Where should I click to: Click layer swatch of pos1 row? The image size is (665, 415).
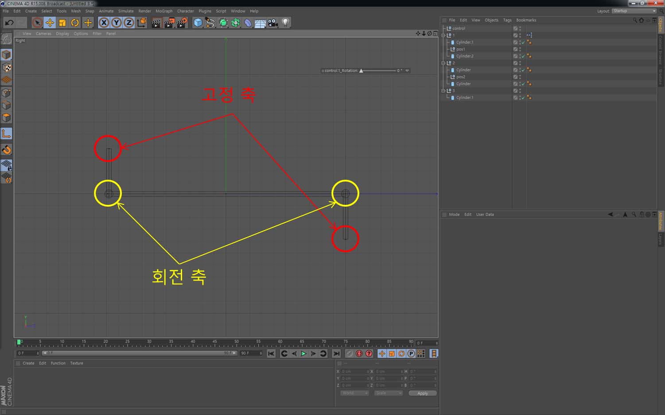click(x=515, y=49)
